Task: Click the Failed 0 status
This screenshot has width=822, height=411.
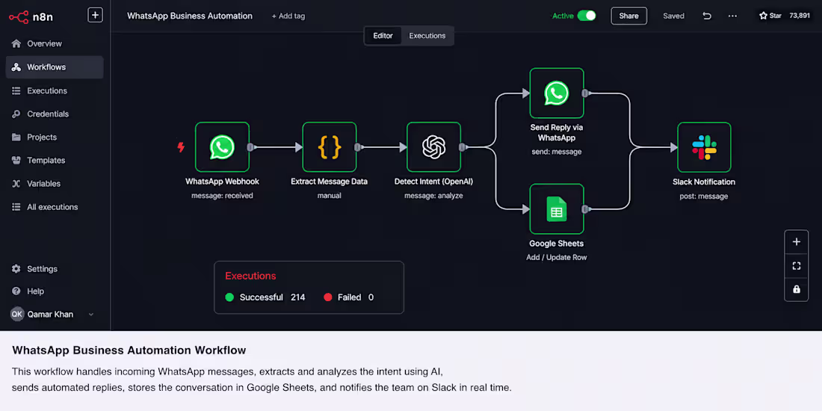Action: click(349, 297)
